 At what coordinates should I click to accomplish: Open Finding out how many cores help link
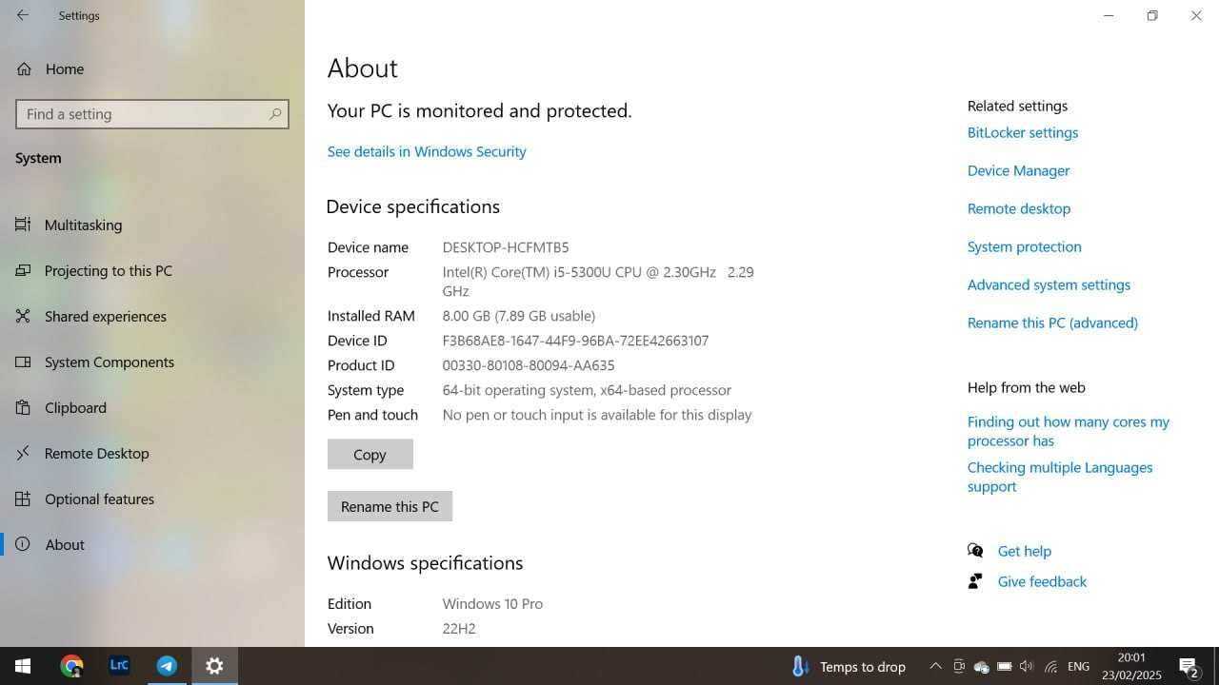[x=1069, y=431]
